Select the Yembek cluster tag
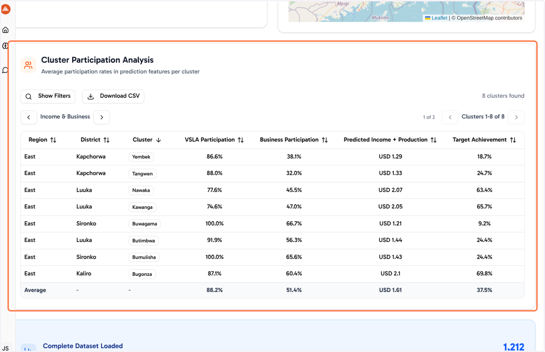Viewport: 545px width, 352px height. point(141,157)
